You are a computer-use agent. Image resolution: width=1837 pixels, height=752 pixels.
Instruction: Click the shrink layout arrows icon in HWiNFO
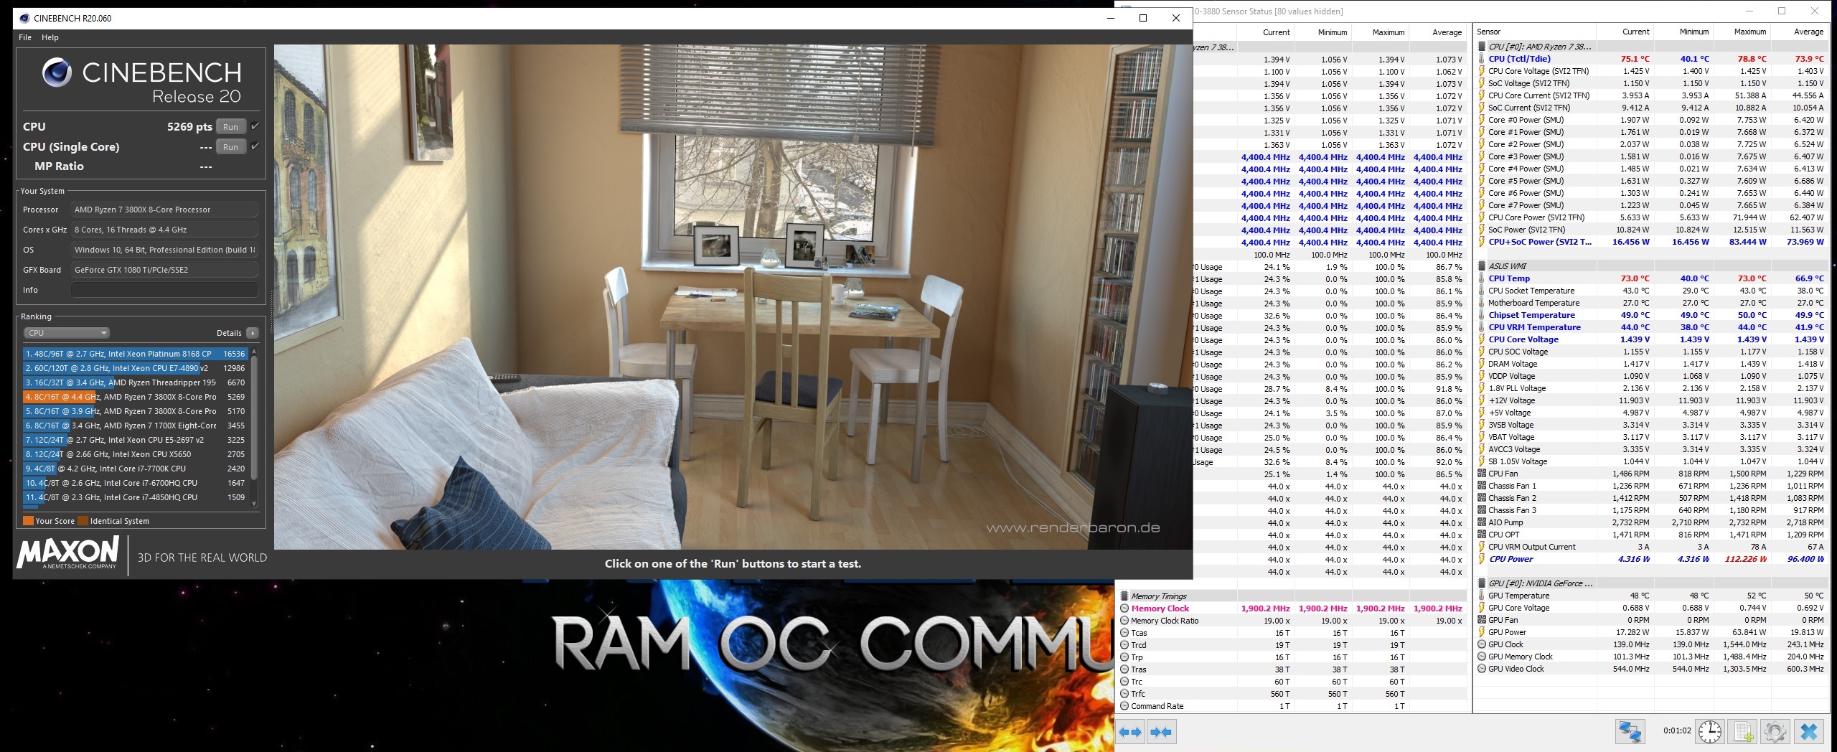(x=1161, y=732)
